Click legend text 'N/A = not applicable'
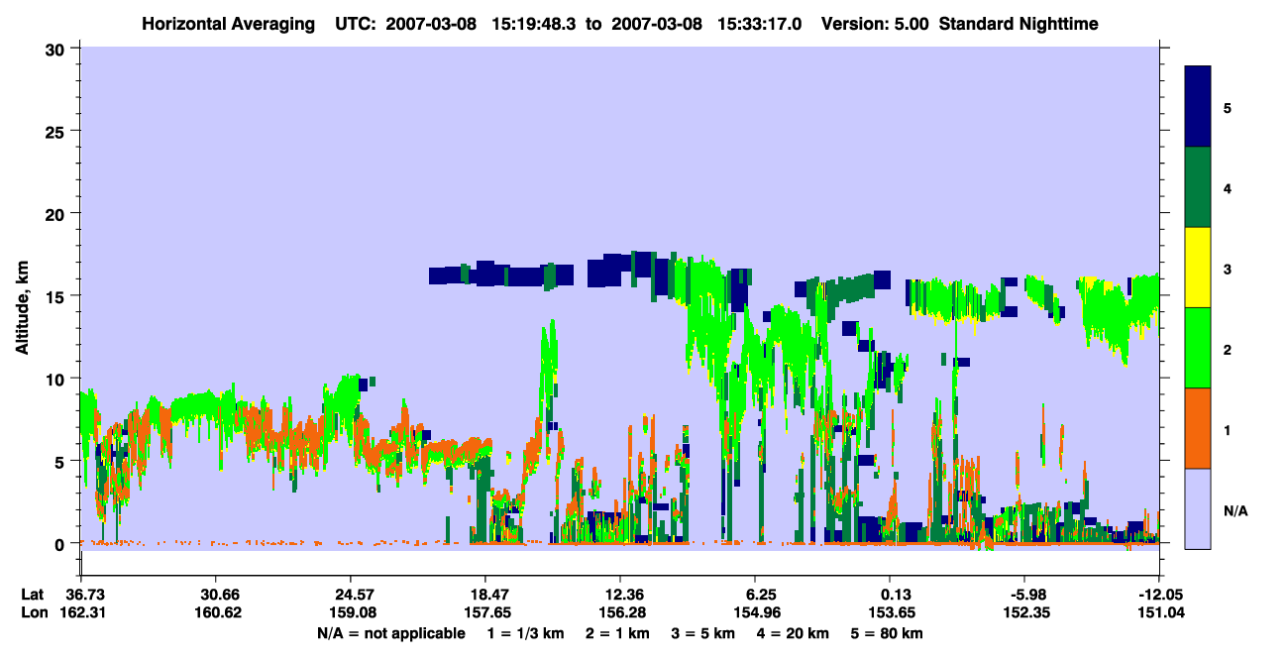The height and width of the screenshot is (661, 1288). [x=391, y=633]
